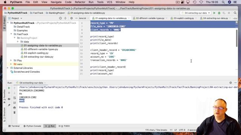The image size is (241, 135).
Task: Expand External Libraries node
Action: 8,68
